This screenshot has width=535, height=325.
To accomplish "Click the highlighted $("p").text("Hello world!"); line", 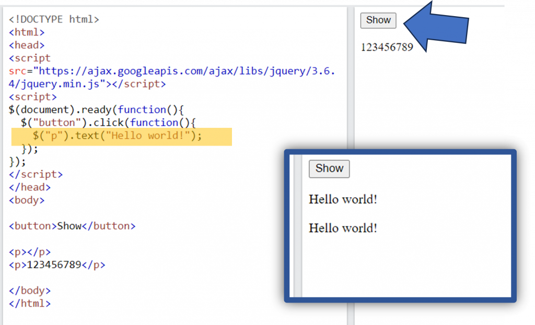I will [x=118, y=136].
